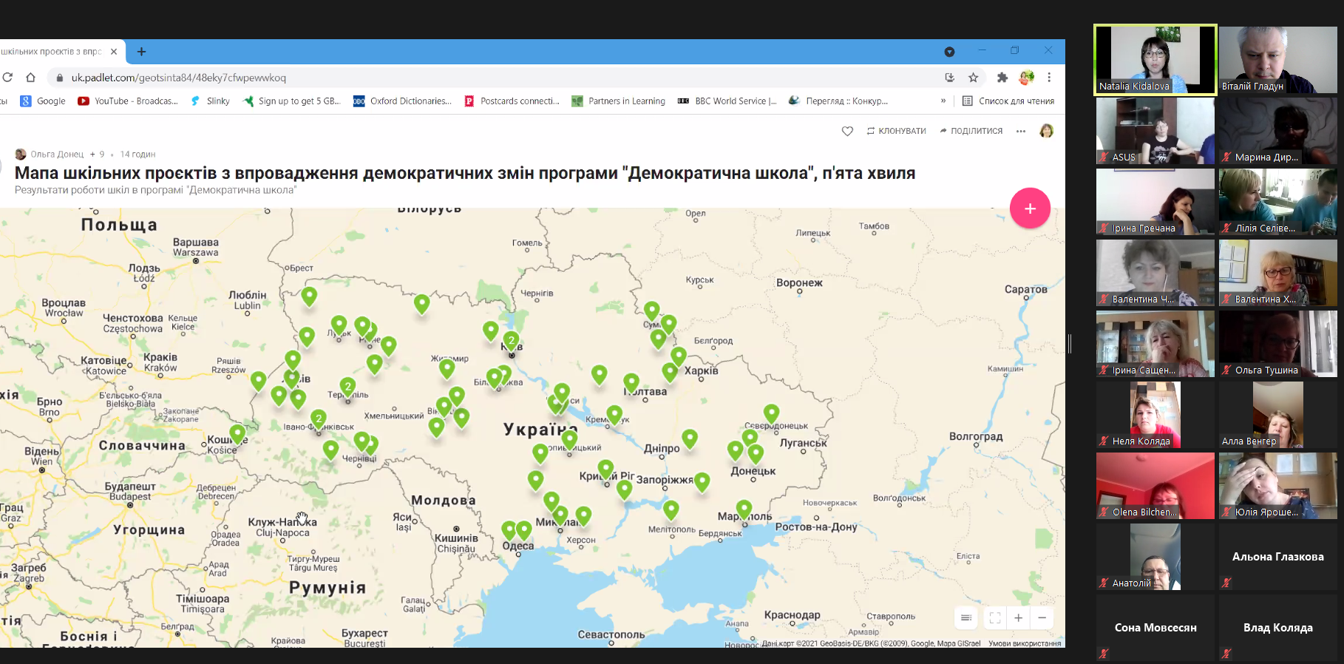Open a new browser tab
Screen dimensions: 1344x664
tap(141, 52)
